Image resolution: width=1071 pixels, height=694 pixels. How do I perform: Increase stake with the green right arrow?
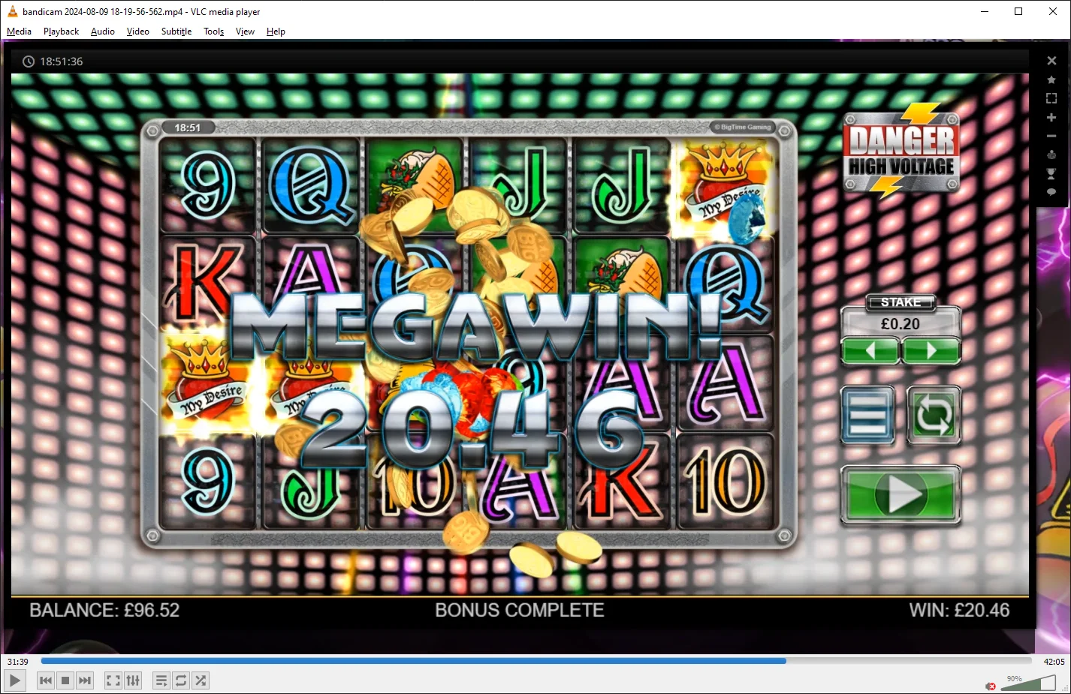(x=931, y=350)
